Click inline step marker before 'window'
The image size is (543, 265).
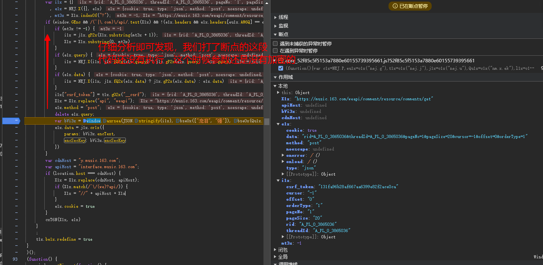tap(85, 121)
